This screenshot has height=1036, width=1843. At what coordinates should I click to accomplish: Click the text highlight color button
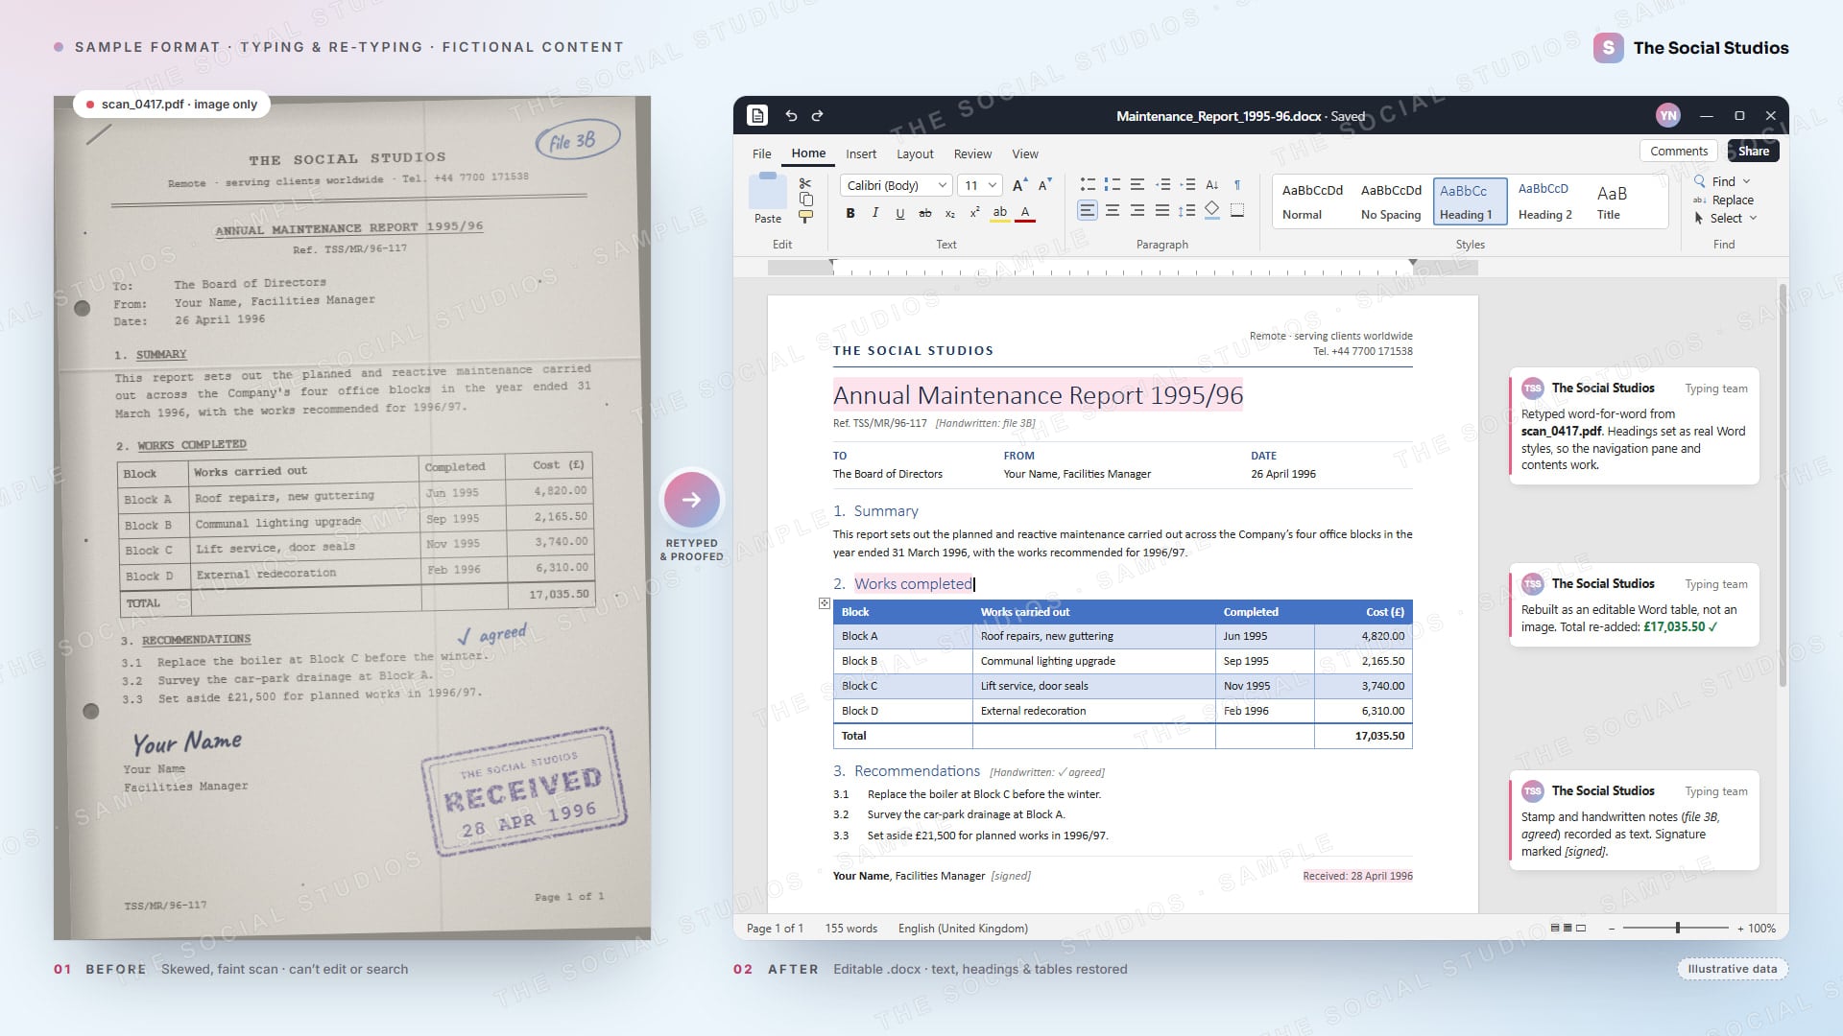(1000, 213)
